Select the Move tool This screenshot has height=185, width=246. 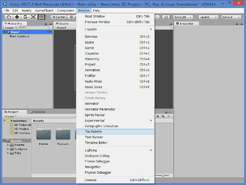pyautogui.click(x=17, y=17)
